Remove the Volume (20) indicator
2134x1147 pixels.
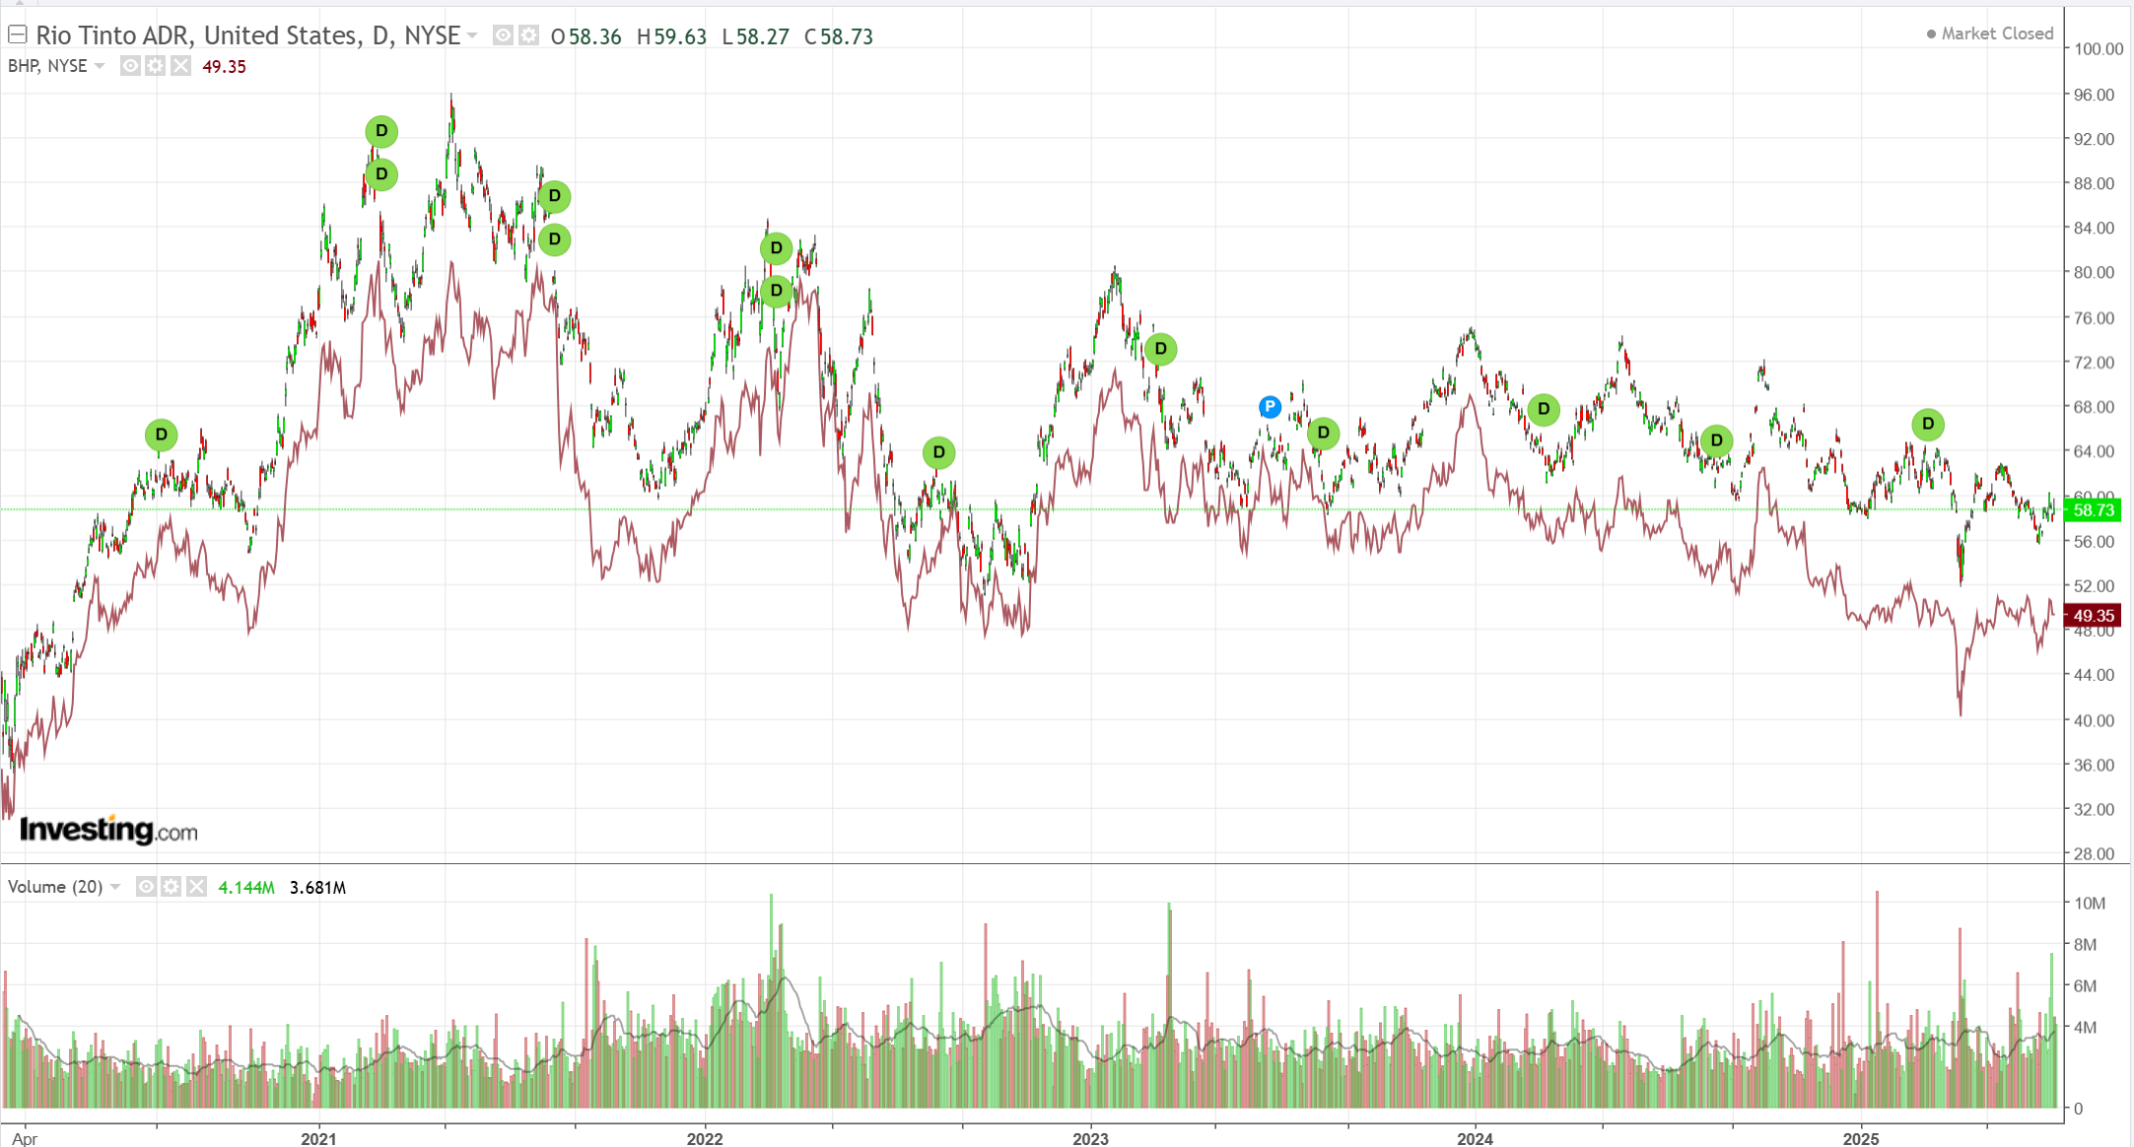[x=197, y=887]
